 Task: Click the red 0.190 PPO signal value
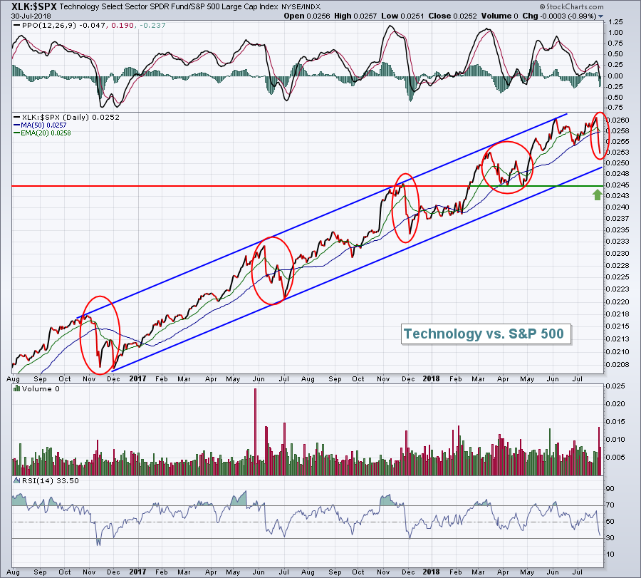pos(123,26)
